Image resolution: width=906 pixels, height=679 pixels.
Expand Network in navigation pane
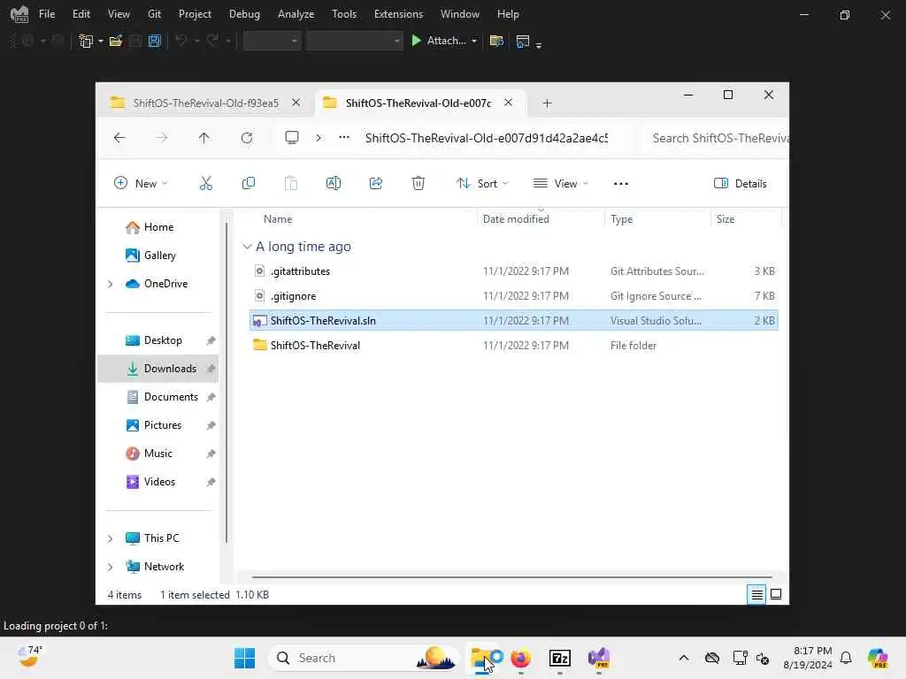point(111,567)
